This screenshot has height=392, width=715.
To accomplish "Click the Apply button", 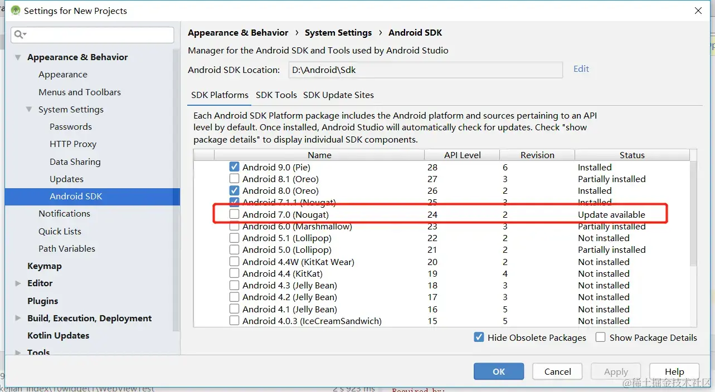I will point(616,371).
